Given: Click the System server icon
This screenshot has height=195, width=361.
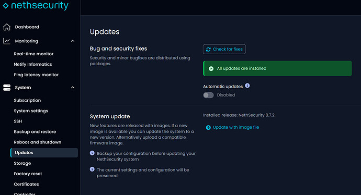Looking at the screenshot, I should 7,88.
